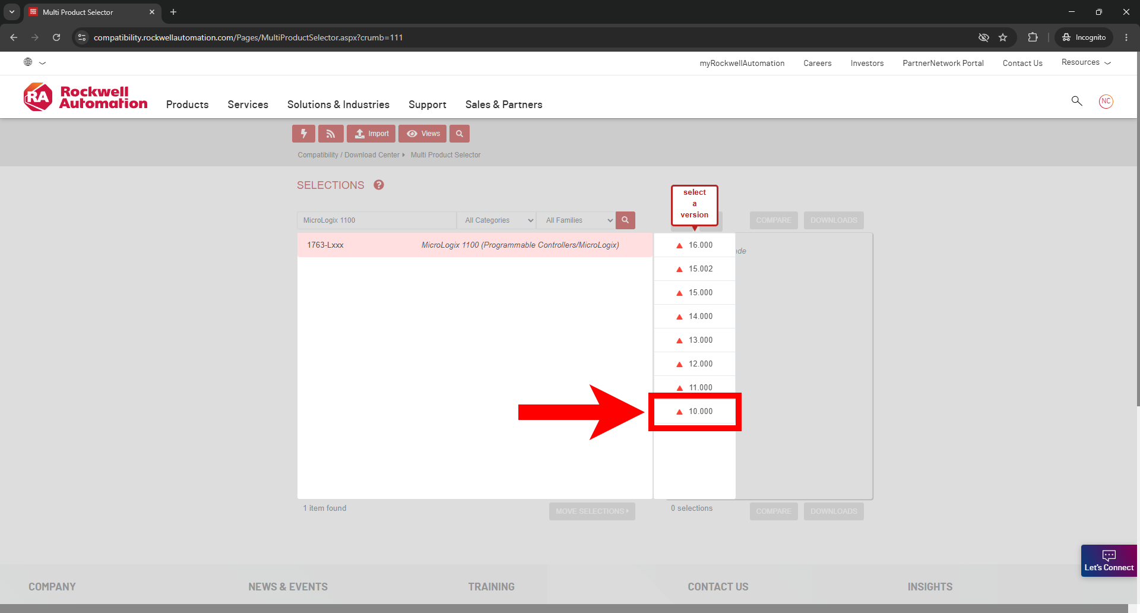Click Compatibility / Download Center breadcrumb
Image resolution: width=1140 pixels, height=613 pixels.
click(x=349, y=155)
